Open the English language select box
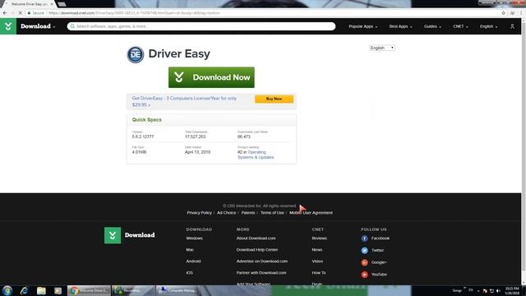The width and height of the screenshot is (526, 296). click(382, 48)
